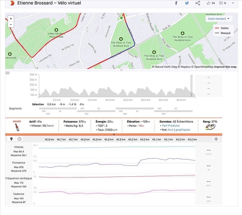The width and height of the screenshot is (242, 215).
Task: Open the OpenStreetMap attribution link
Action: click(x=202, y=67)
